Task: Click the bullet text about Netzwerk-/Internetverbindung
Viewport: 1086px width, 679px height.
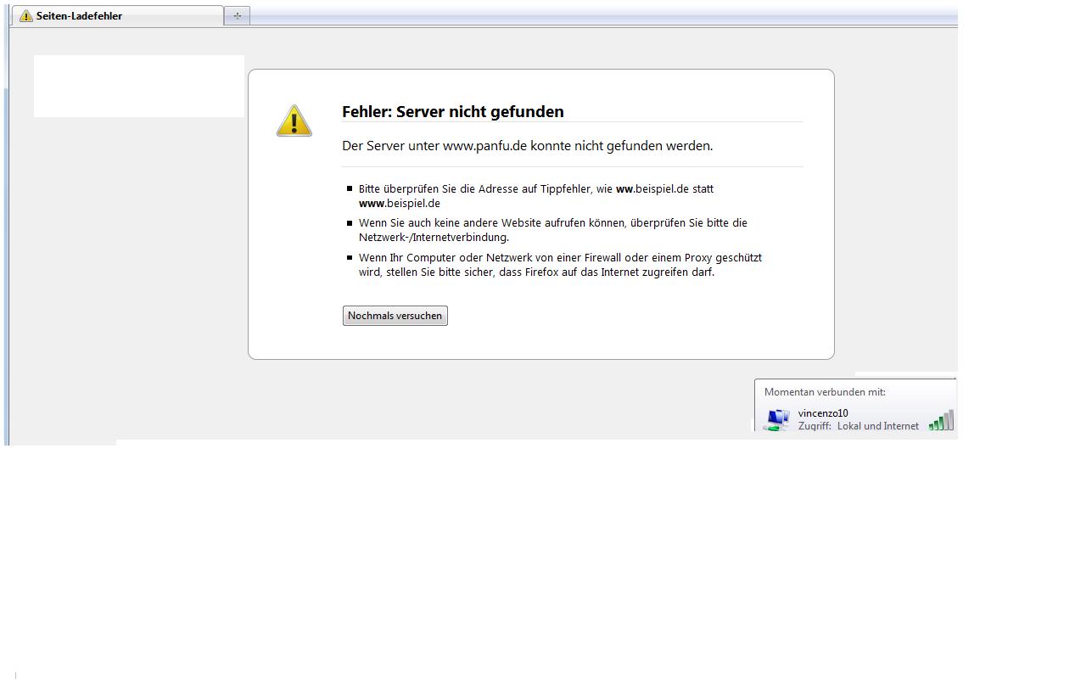Action: (x=553, y=230)
